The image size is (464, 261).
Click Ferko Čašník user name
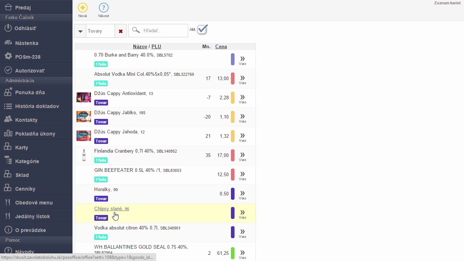(20, 17)
